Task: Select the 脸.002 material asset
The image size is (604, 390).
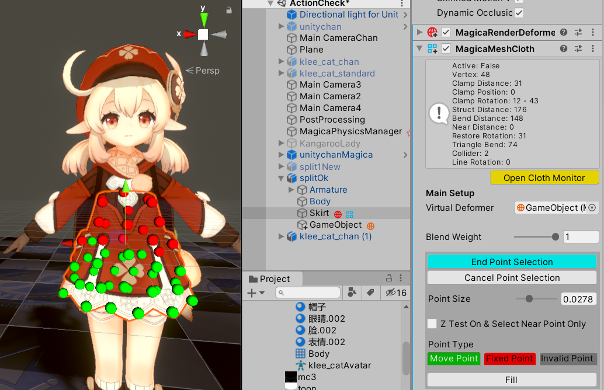Action: click(x=322, y=330)
